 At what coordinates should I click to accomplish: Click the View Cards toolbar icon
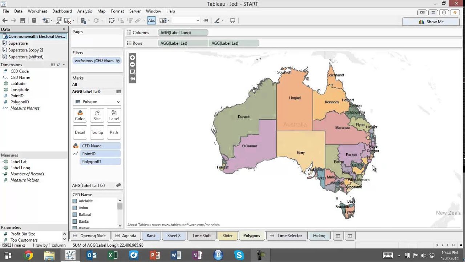point(163,21)
